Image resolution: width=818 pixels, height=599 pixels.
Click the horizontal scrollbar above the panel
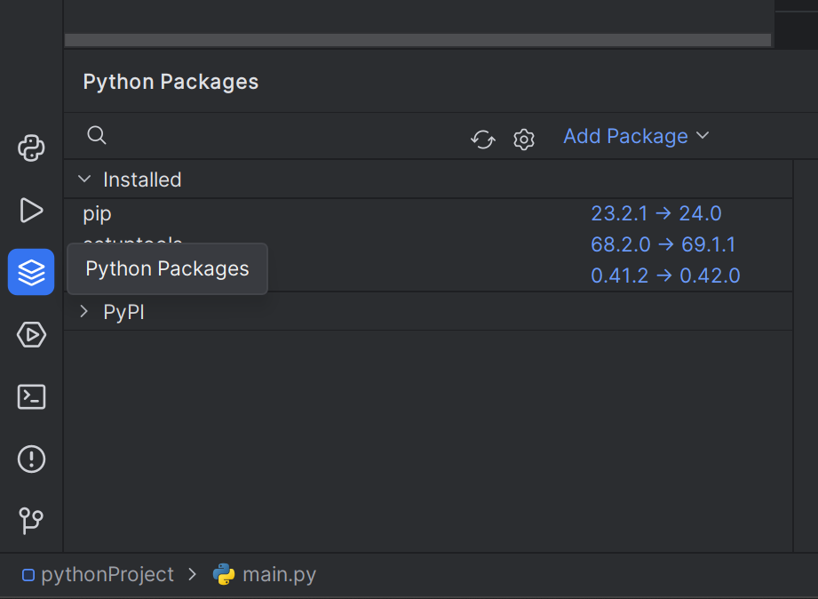pyautogui.click(x=417, y=40)
